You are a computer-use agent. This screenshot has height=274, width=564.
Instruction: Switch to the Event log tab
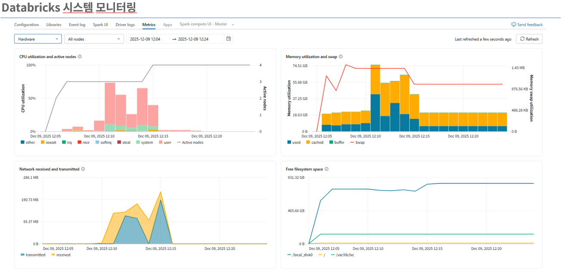coord(77,25)
